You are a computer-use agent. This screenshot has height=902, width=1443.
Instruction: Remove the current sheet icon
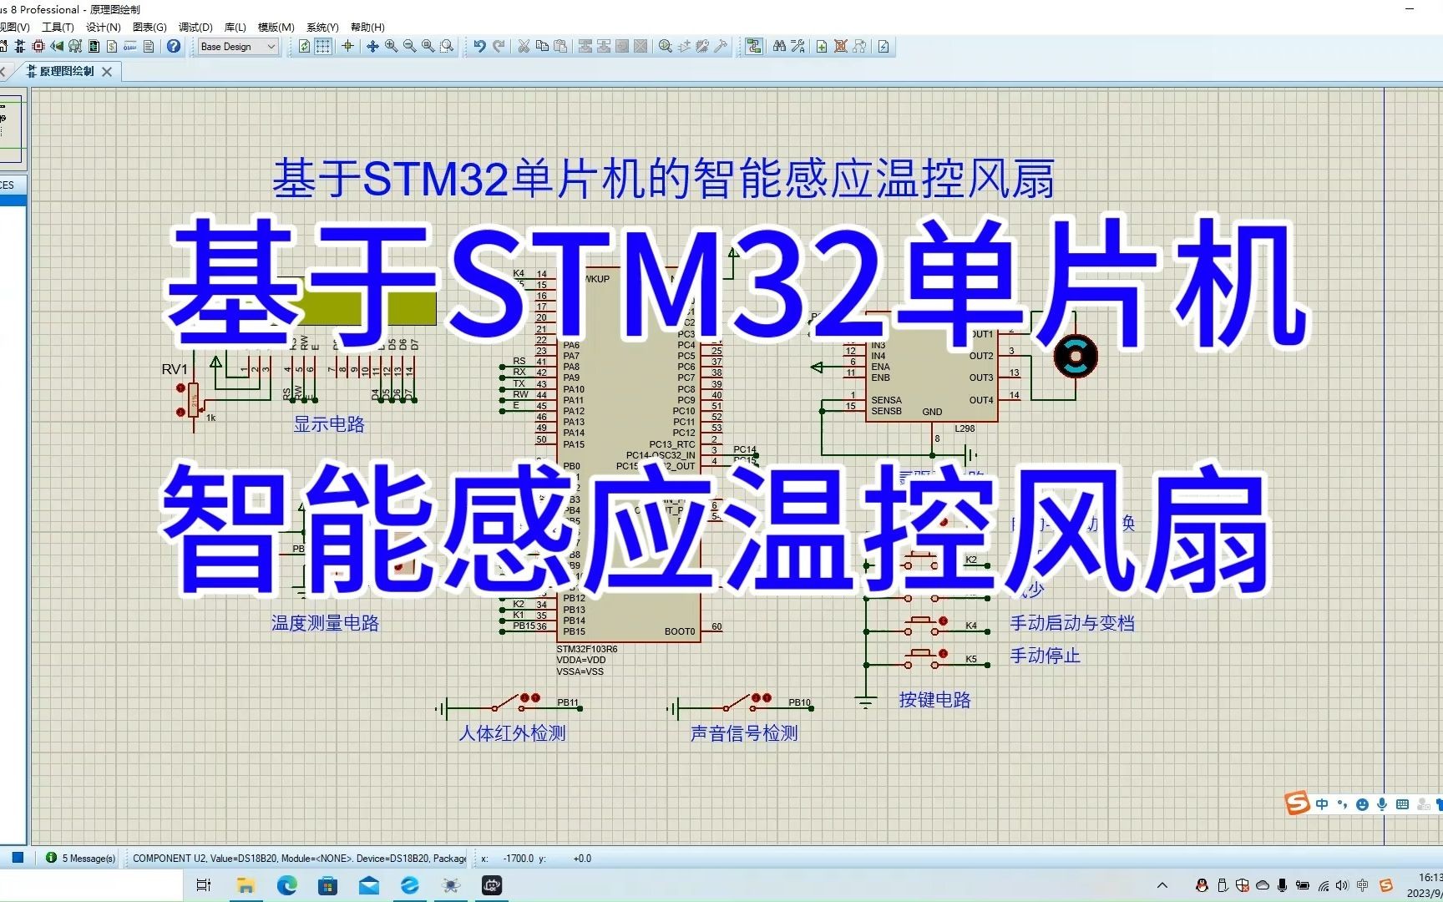(840, 46)
